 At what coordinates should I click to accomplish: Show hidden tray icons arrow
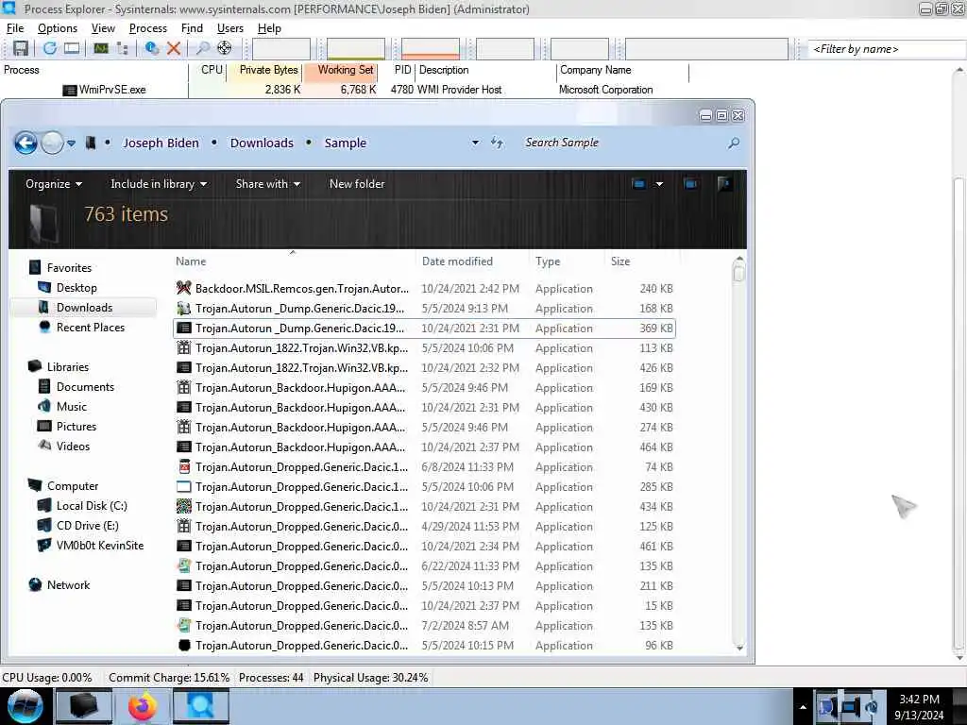(803, 707)
